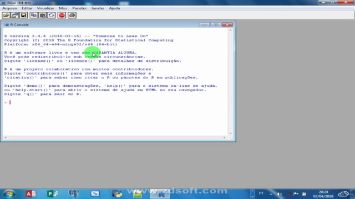Click the 'Copyright (C) 2018' line
The image size is (355, 199).
[89, 40]
